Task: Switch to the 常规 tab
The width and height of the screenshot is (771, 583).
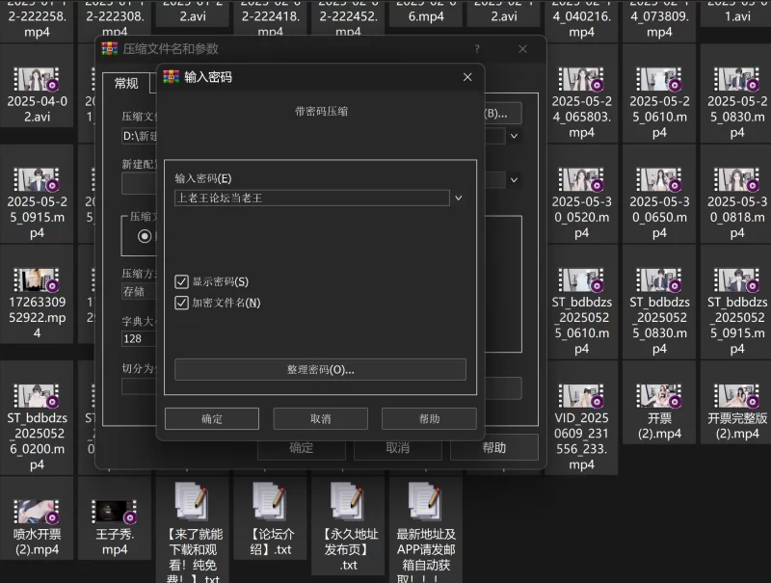Action: click(x=126, y=84)
